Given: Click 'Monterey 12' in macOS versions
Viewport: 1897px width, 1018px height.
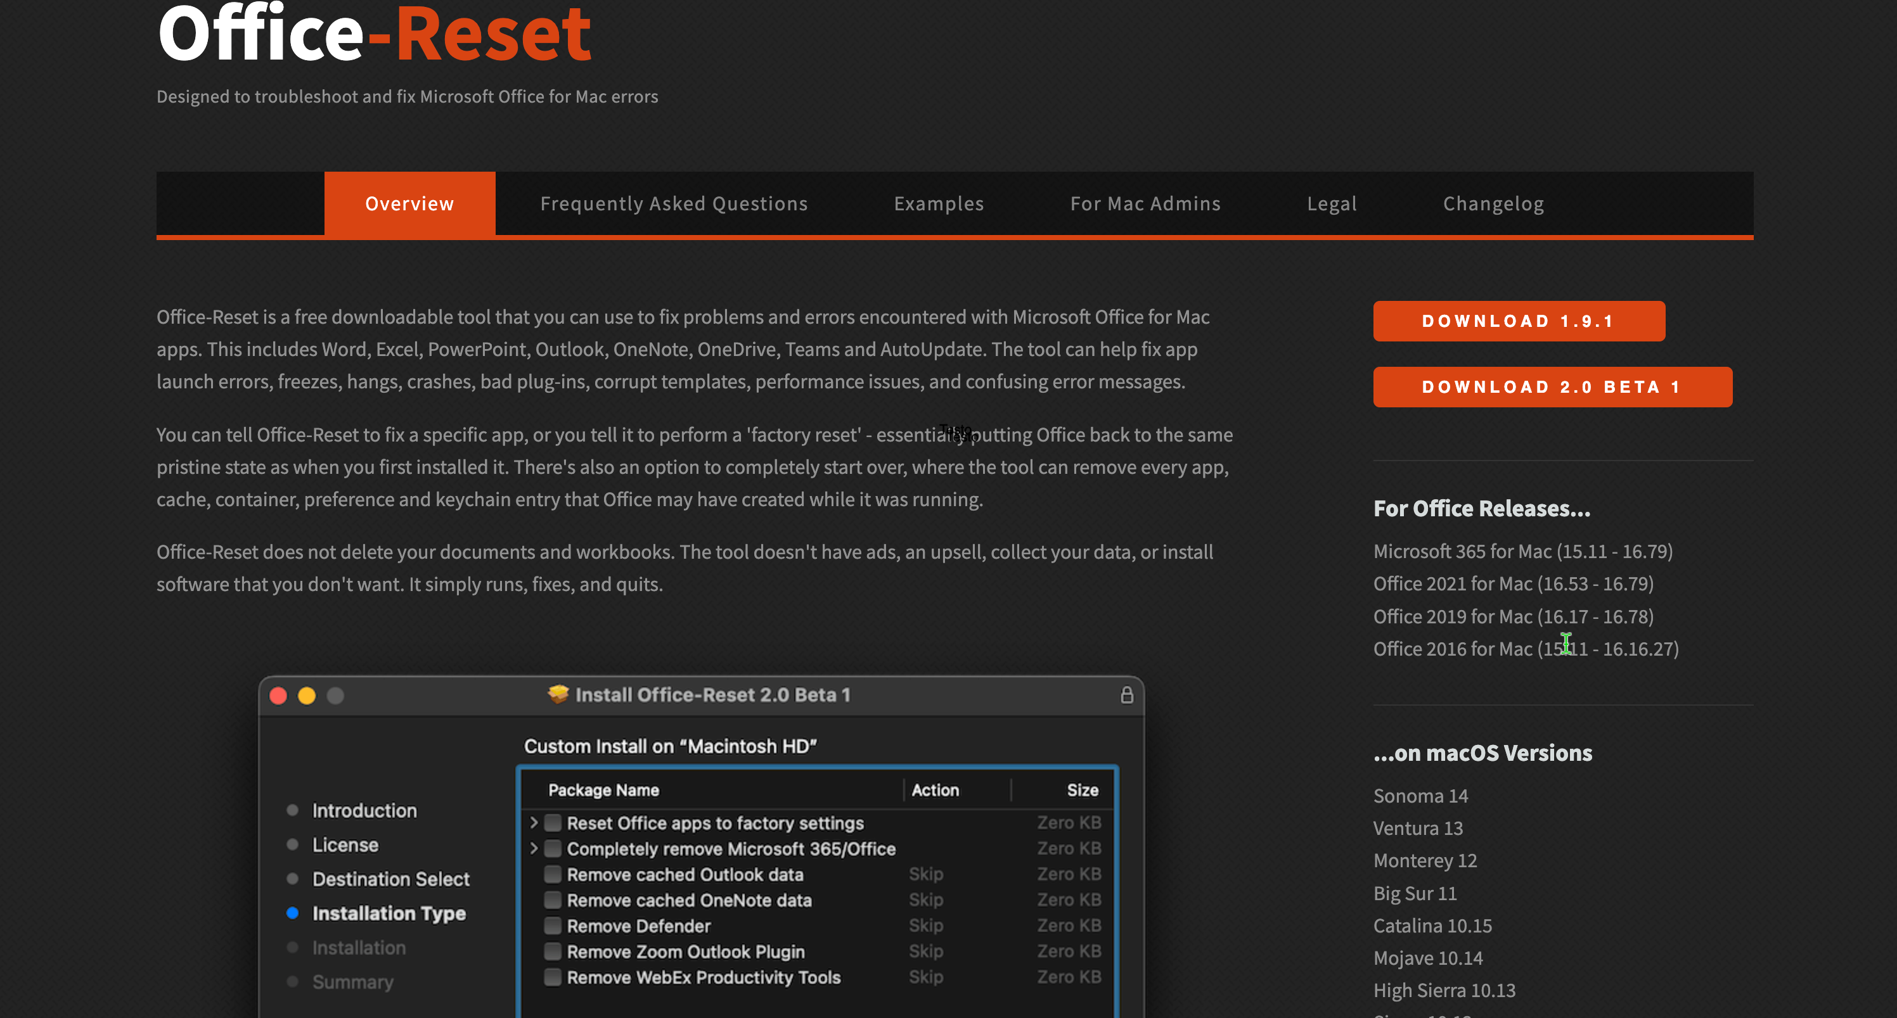Looking at the screenshot, I should pyautogui.click(x=1425, y=862).
